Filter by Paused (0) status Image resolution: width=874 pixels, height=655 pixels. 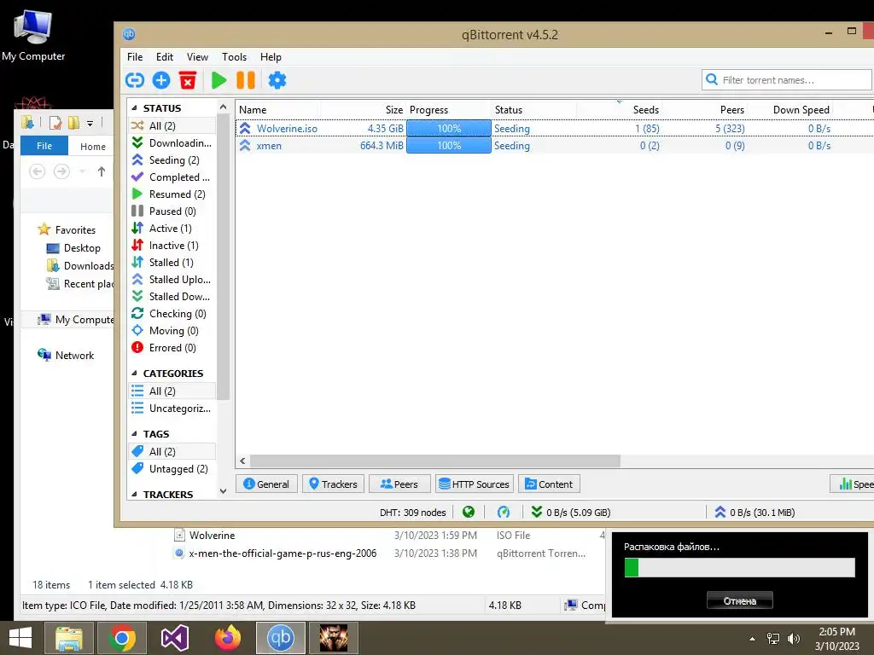pos(172,212)
